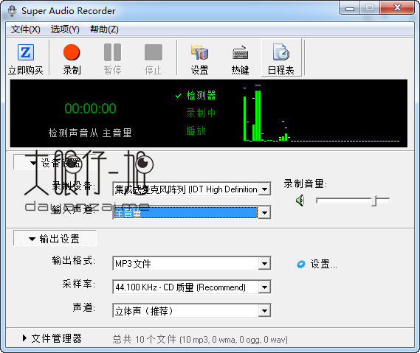Click the green audio level spectrum display
Screen dimensions: 420x353
(321, 113)
